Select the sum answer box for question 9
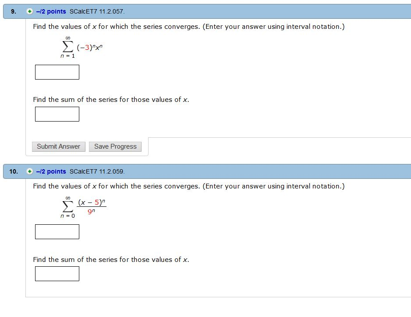 (x=57, y=114)
